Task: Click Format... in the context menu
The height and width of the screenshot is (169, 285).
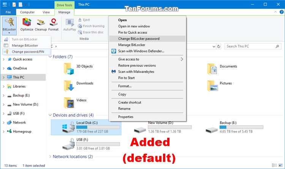Action: (147, 86)
